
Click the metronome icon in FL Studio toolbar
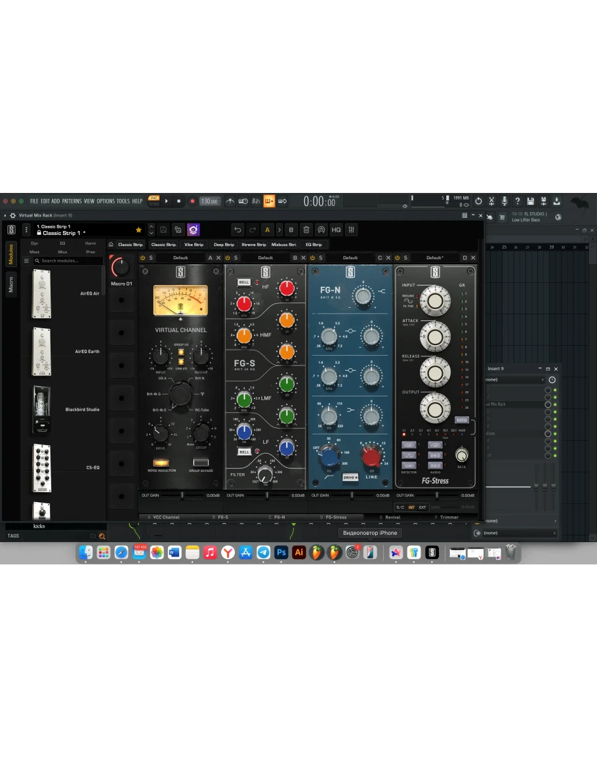230,201
